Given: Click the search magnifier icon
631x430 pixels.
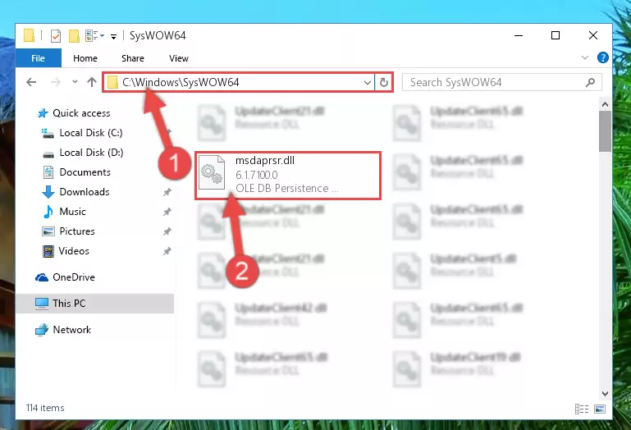Looking at the screenshot, I should (590, 83).
